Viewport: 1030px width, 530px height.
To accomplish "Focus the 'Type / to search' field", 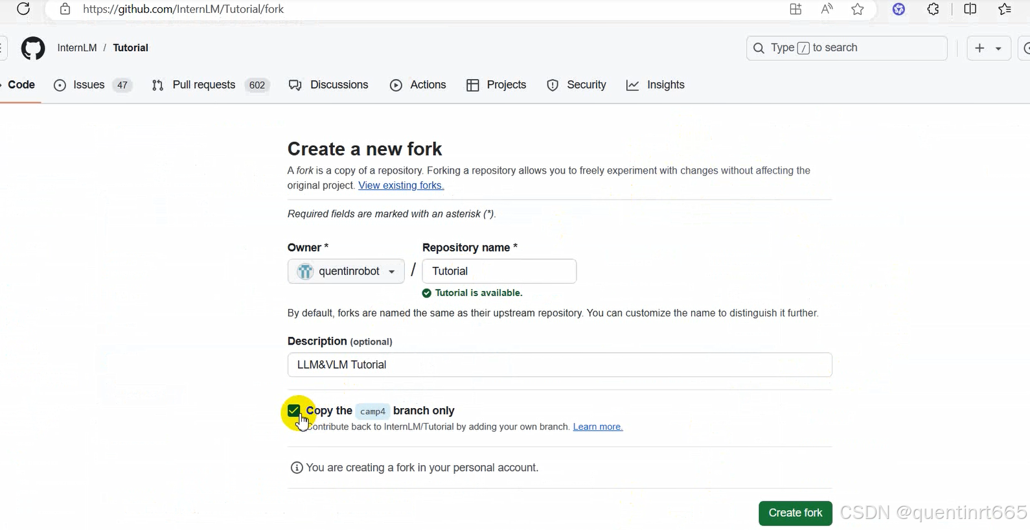I will click(x=847, y=48).
